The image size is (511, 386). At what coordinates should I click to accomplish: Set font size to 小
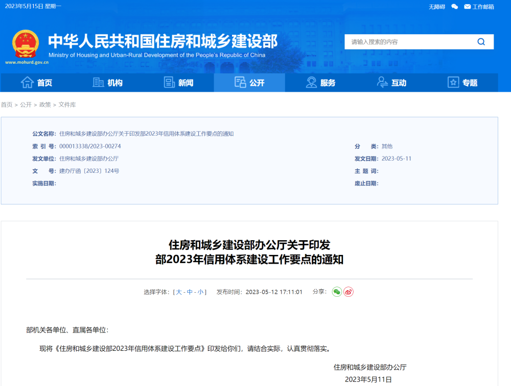[200, 292]
